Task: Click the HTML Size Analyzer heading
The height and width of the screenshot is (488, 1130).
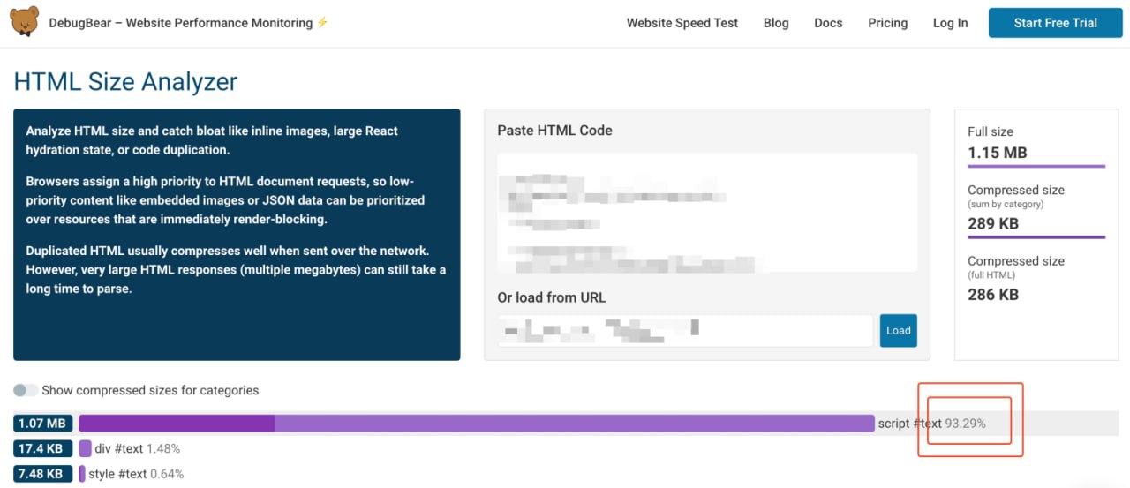Action: [x=125, y=82]
